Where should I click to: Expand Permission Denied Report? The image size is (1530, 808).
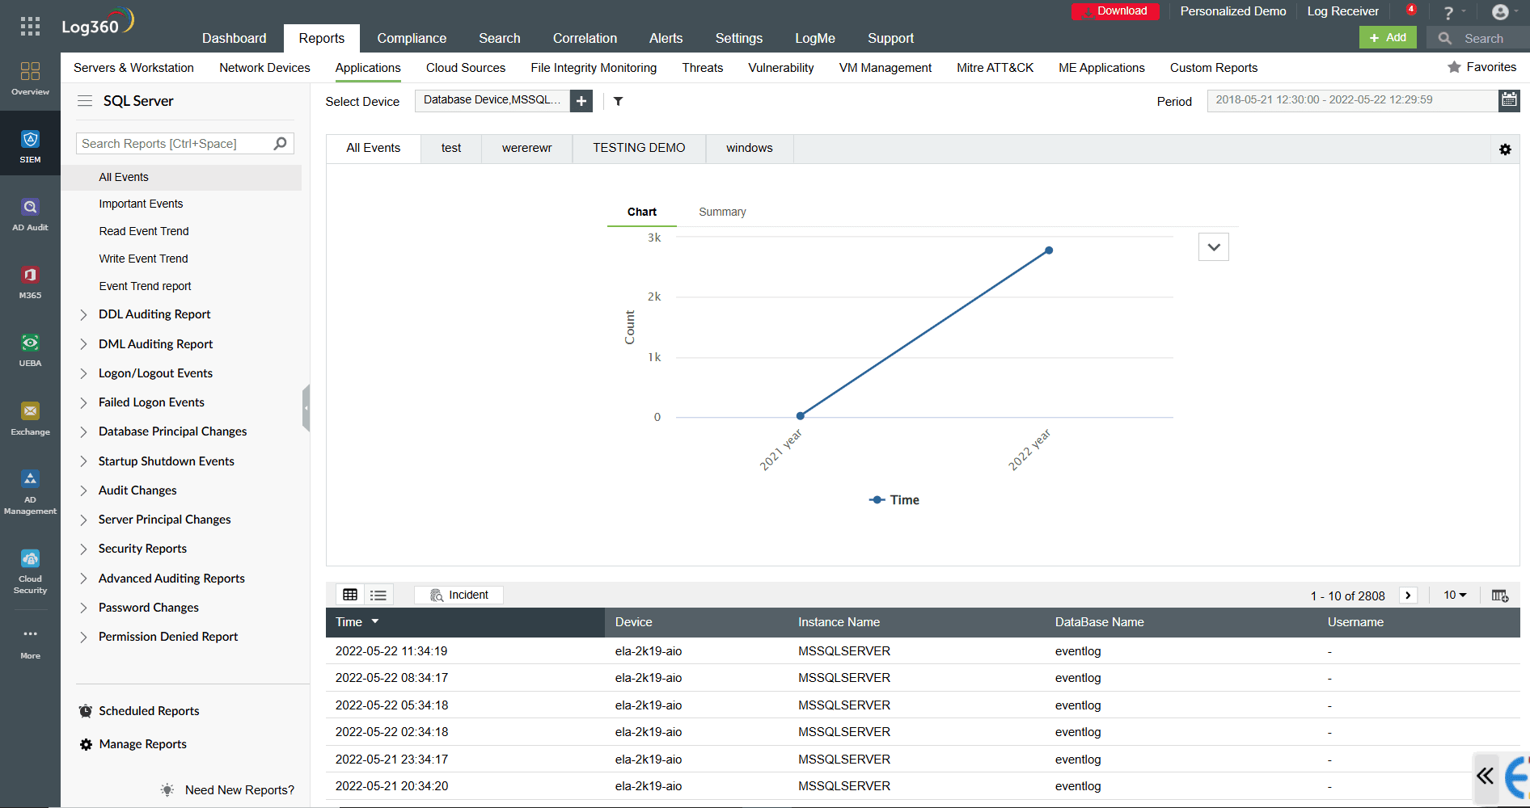click(x=83, y=637)
